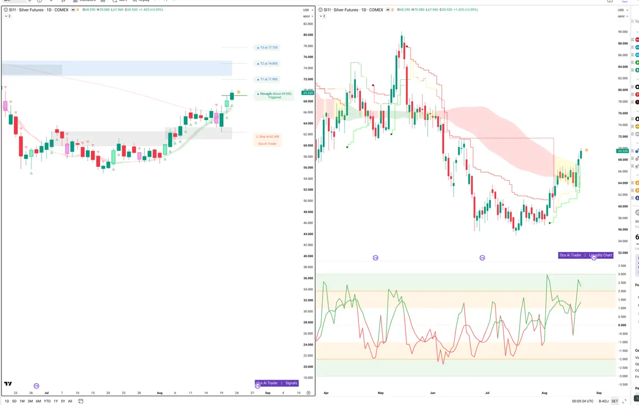Screen dimensions: 639x405
Task: Click the 00:09:34 UTC clock
Action: pos(583,401)
